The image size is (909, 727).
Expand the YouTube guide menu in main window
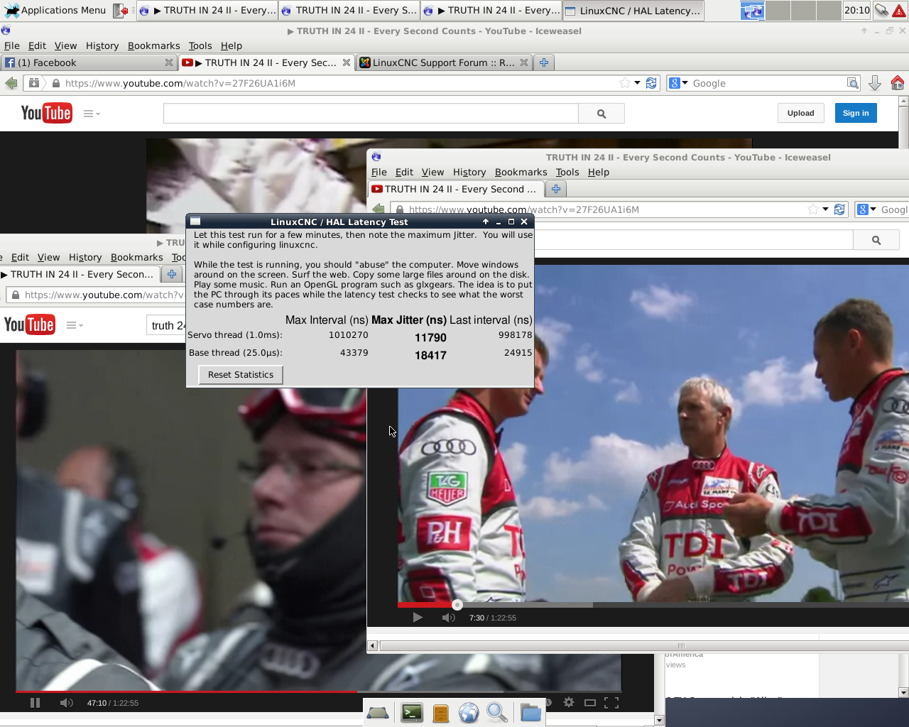pos(92,114)
